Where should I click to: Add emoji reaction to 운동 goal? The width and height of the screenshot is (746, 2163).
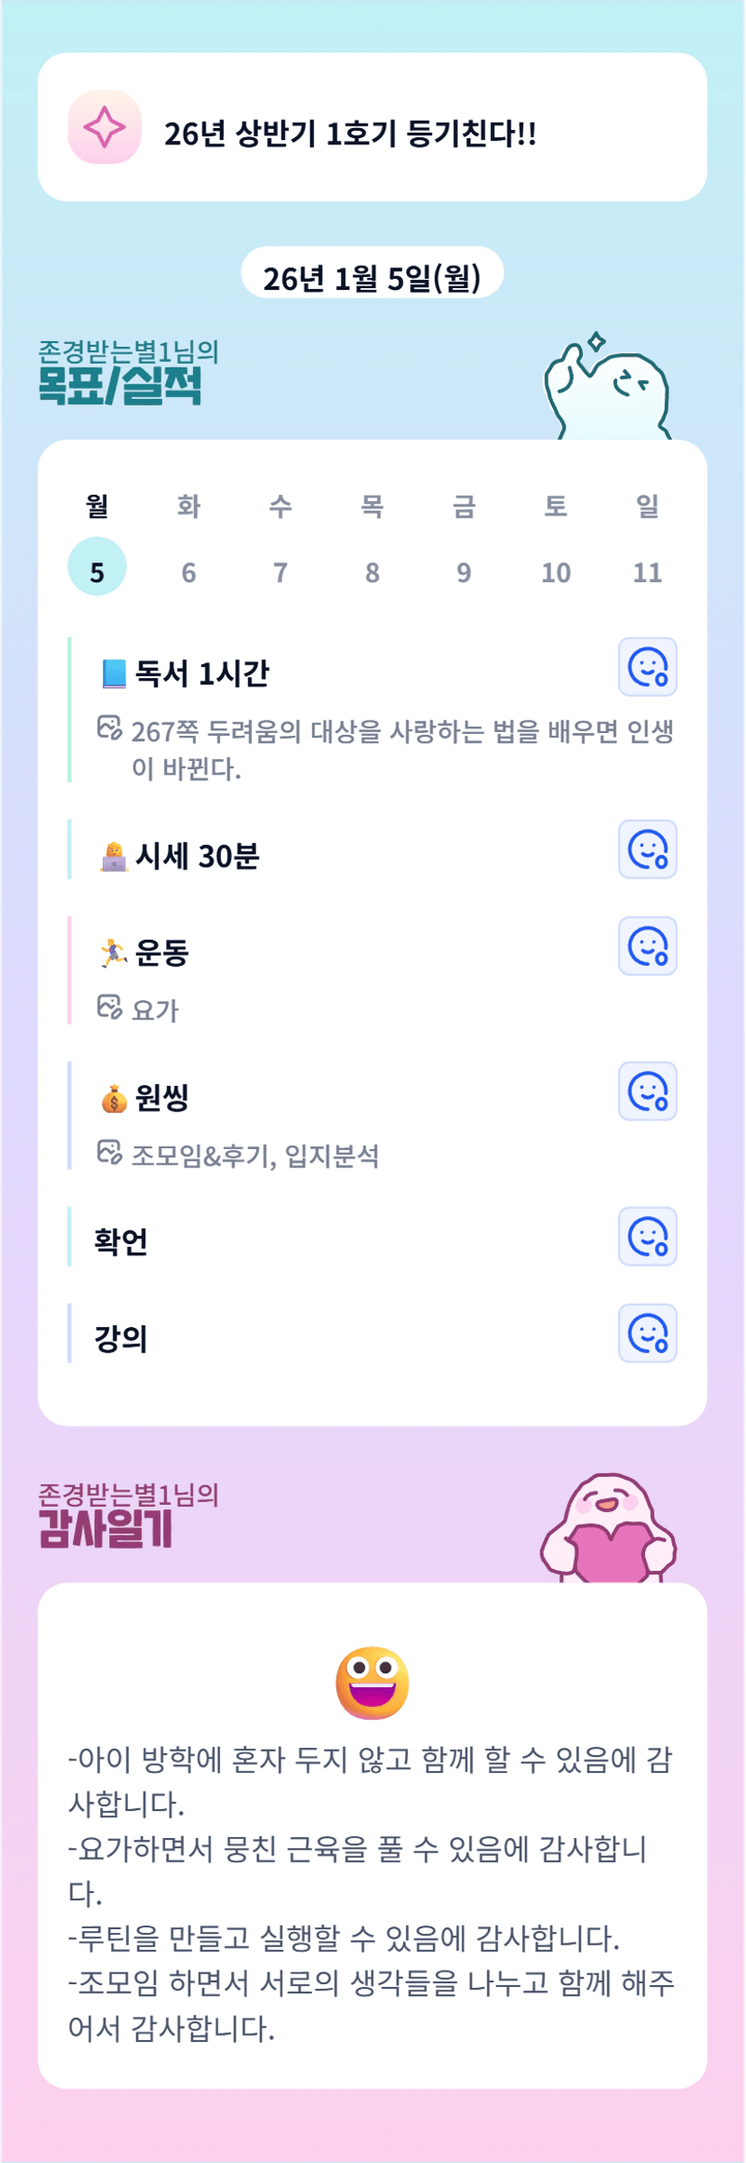647,946
